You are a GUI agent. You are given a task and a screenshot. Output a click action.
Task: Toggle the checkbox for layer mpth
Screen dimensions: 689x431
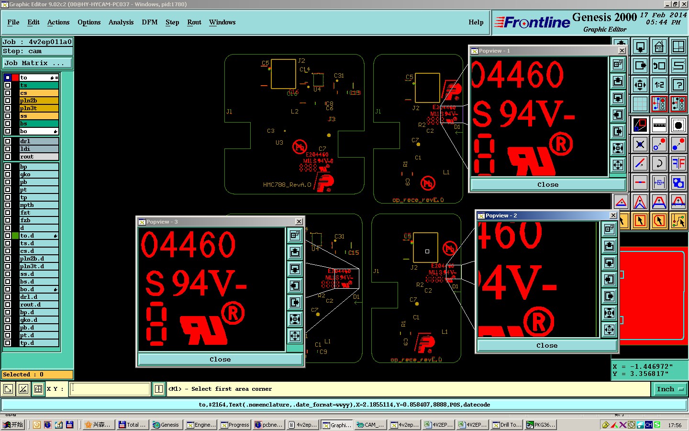(7, 205)
